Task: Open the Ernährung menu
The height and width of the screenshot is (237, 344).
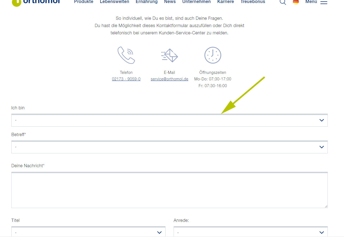Action: (x=147, y=2)
